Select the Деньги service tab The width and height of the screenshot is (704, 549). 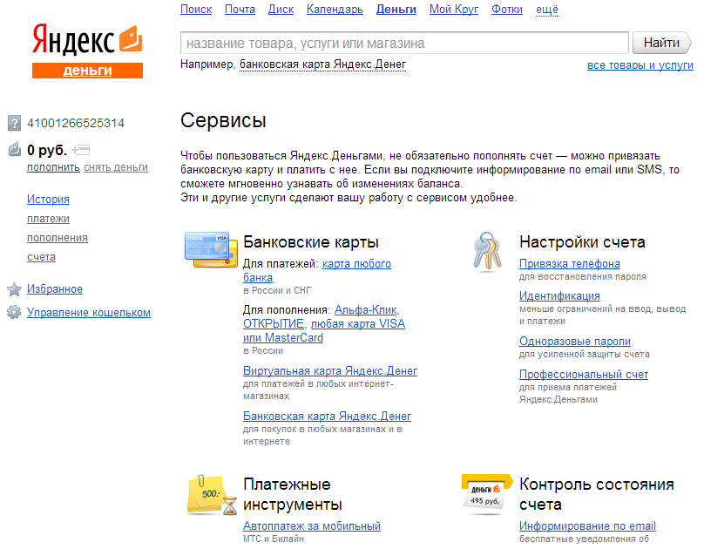(x=396, y=10)
